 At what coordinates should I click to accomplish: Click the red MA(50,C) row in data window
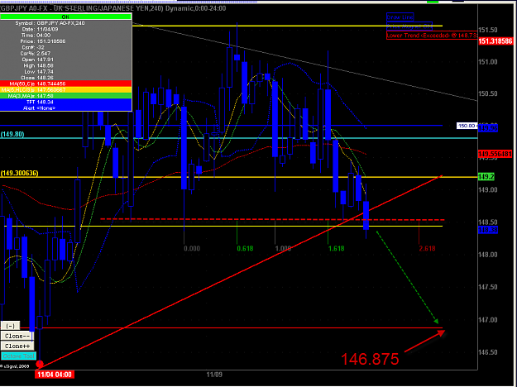66,84
